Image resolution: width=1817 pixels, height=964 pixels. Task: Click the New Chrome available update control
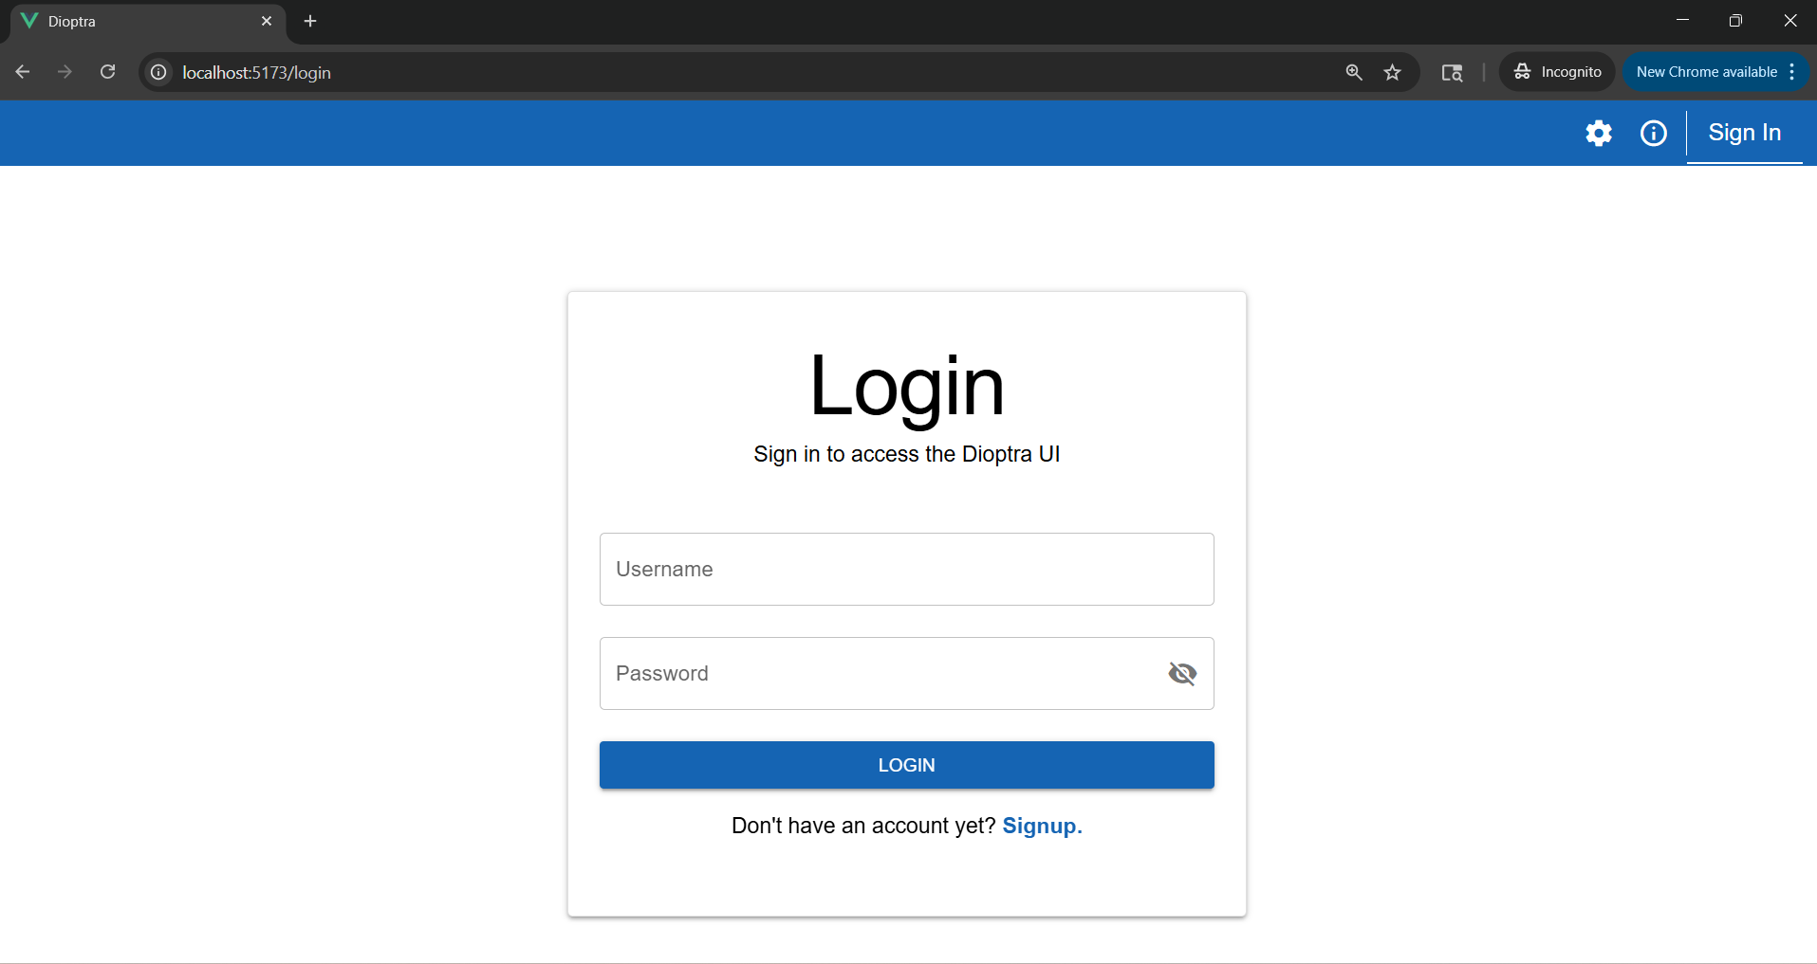[x=1705, y=71]
